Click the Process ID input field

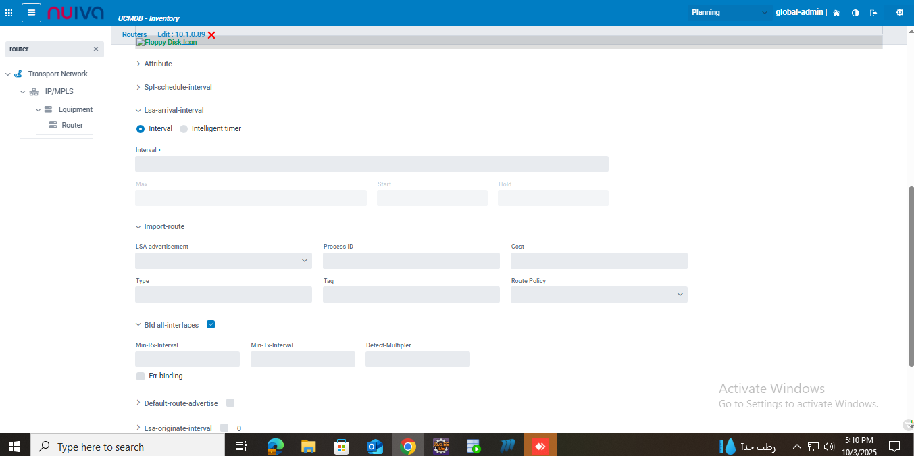(x=411, y=261)
